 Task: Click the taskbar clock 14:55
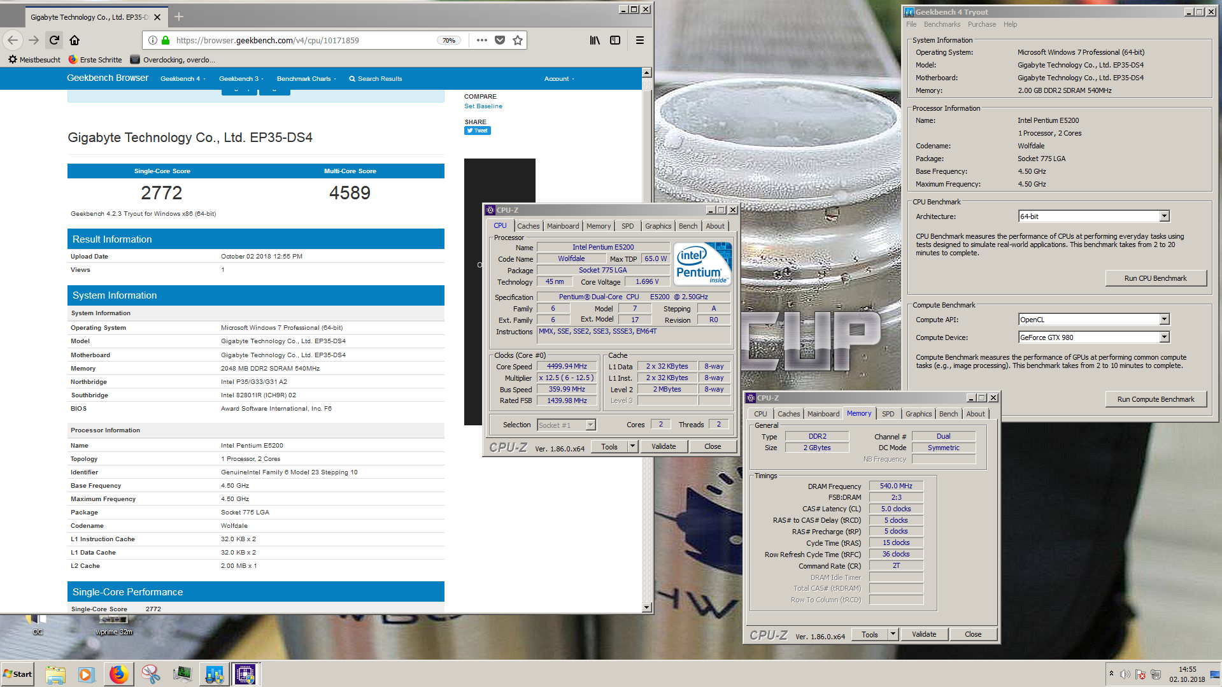click(x=1187, y=669)
